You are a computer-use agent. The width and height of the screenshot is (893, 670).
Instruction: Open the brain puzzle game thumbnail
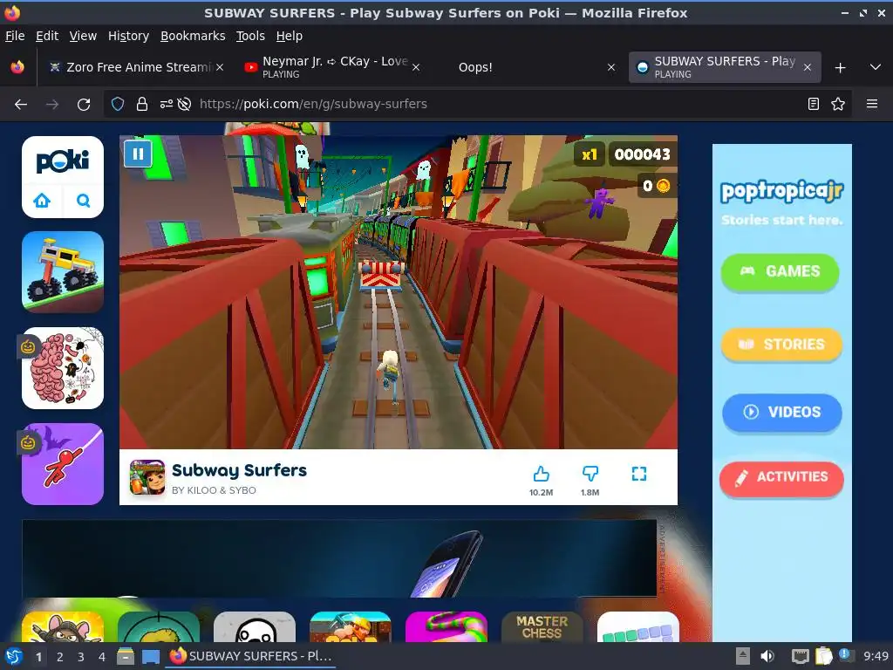pos(63,368)
